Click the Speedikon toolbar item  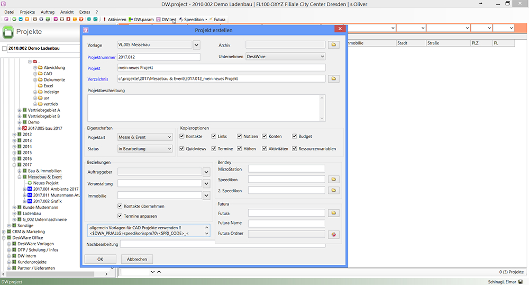(193, 20)
